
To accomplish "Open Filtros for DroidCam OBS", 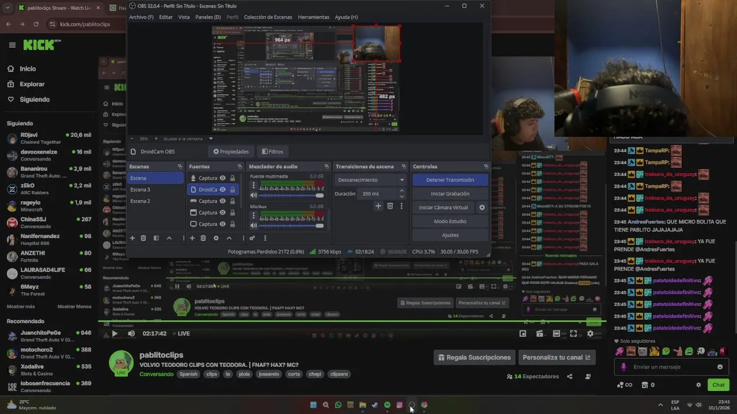I will tap(272, 152).
